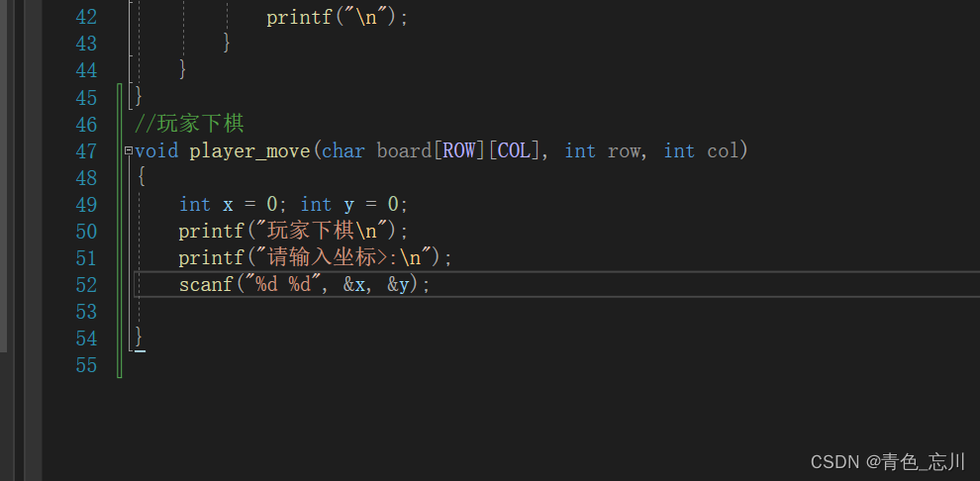Click the declaration int x = 0

228,205
